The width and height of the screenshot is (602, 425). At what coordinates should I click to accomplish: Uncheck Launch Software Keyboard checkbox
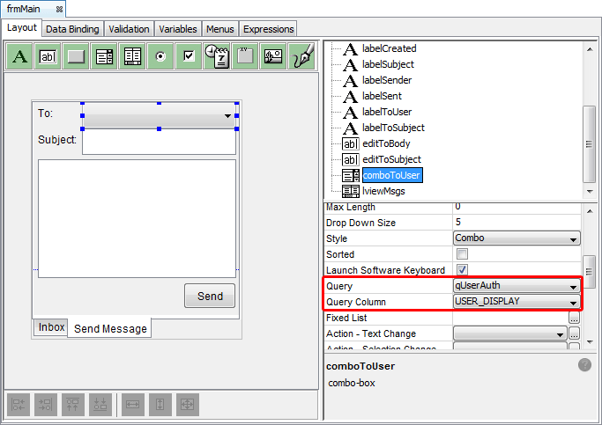[x=462, y=270]
